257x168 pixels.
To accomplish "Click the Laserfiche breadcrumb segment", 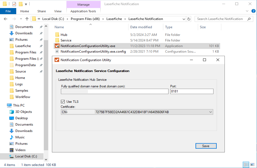I will pos(114,19).
